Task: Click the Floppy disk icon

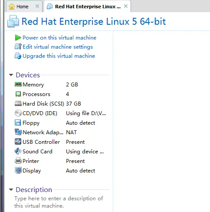Action: pos(18,123)
